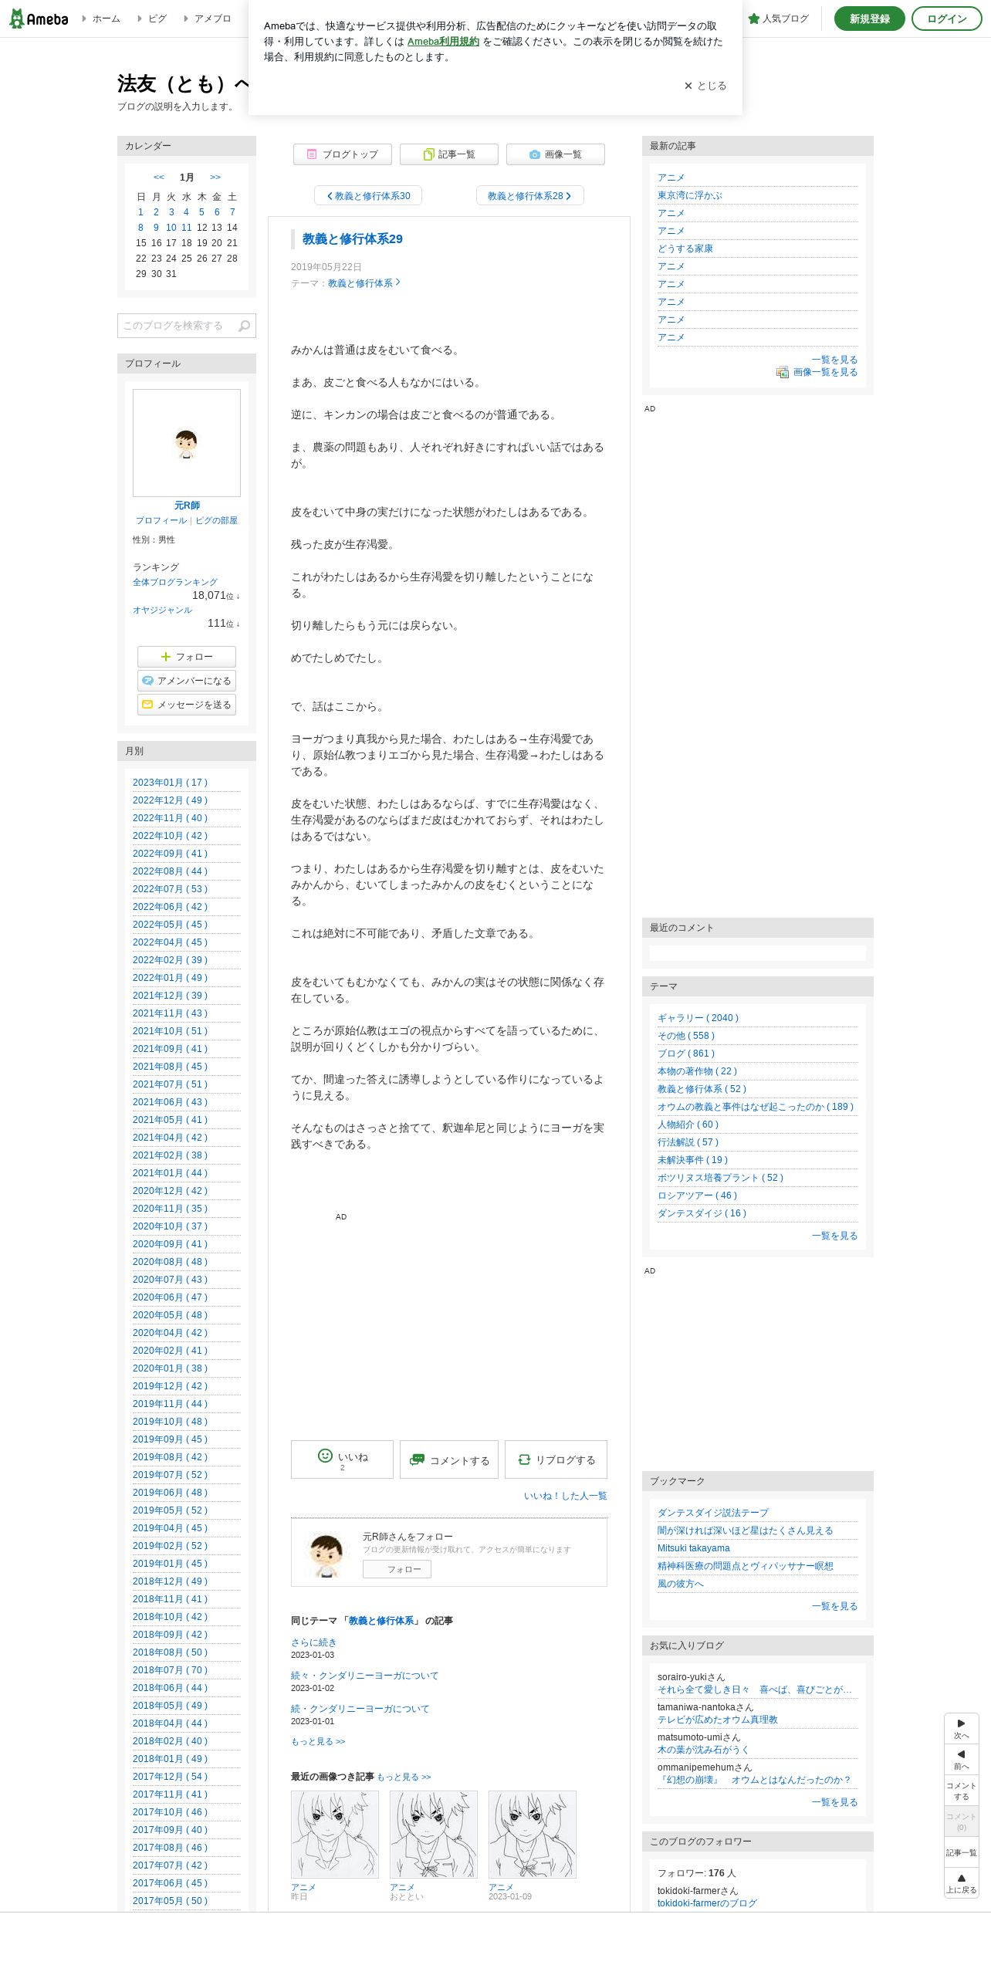
Task: Open Ameba利用規約 link in notice
Action: (x=443, y=42)
